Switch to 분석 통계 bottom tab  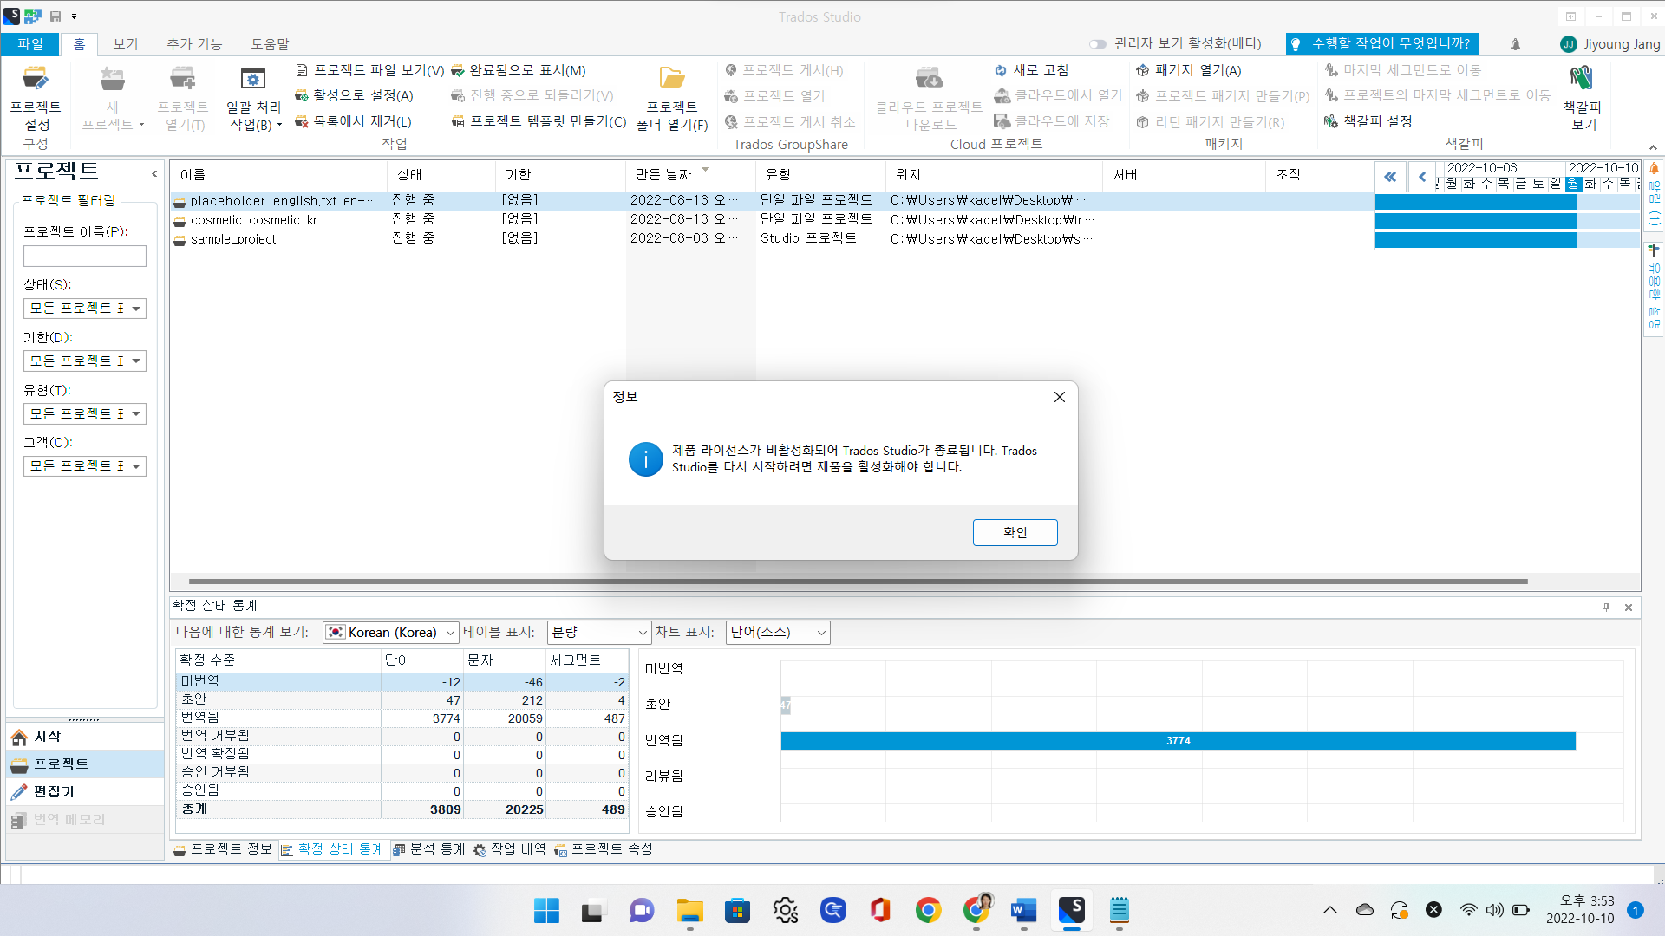pyautogui.click(x=428, y=849)
